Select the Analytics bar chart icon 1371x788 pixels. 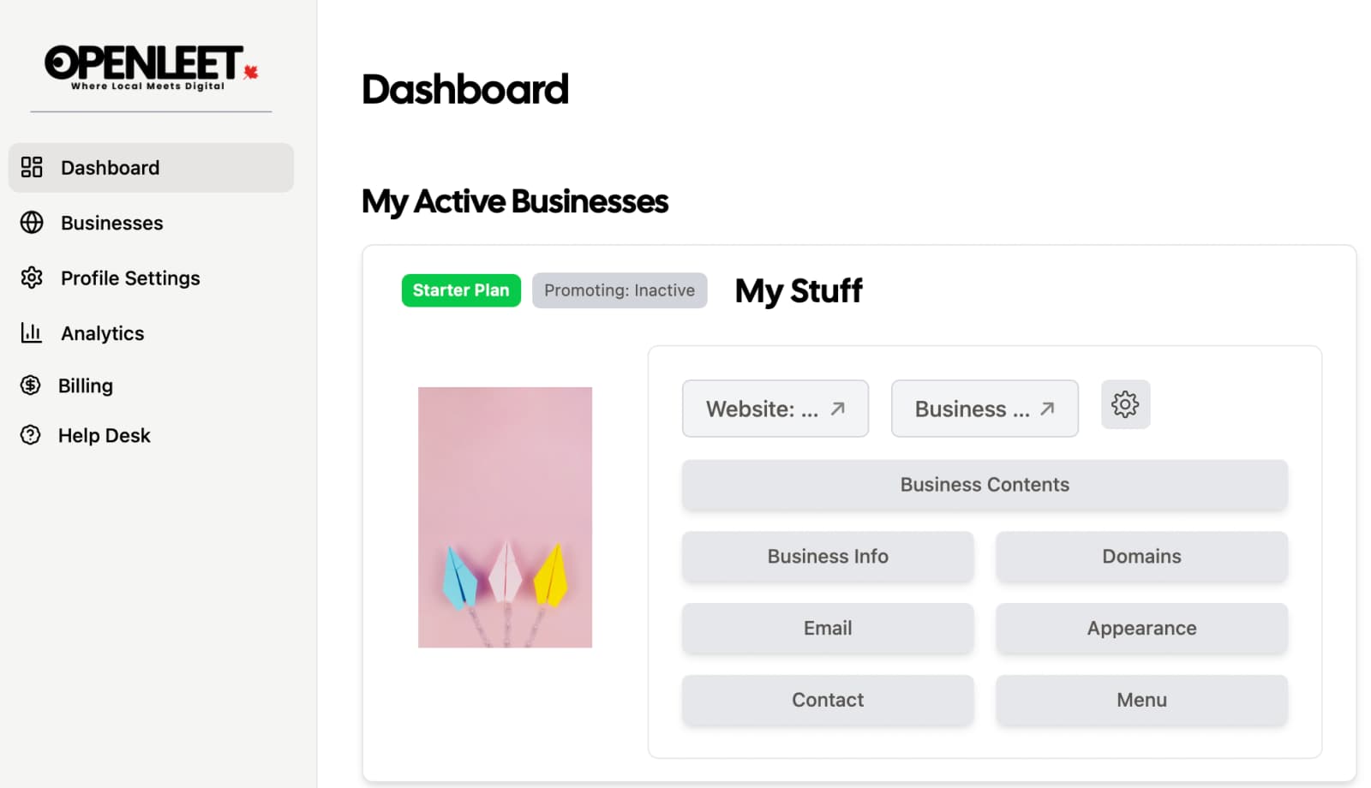(31, 333)
